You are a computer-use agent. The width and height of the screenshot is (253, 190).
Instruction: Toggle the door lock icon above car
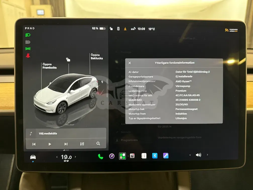point(68,60)
